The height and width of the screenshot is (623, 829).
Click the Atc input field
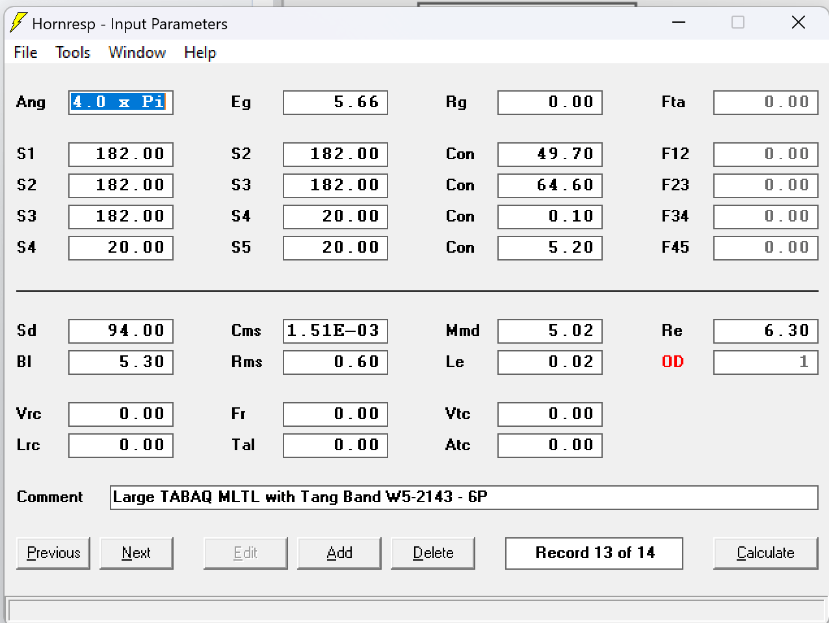click(550, 445)
